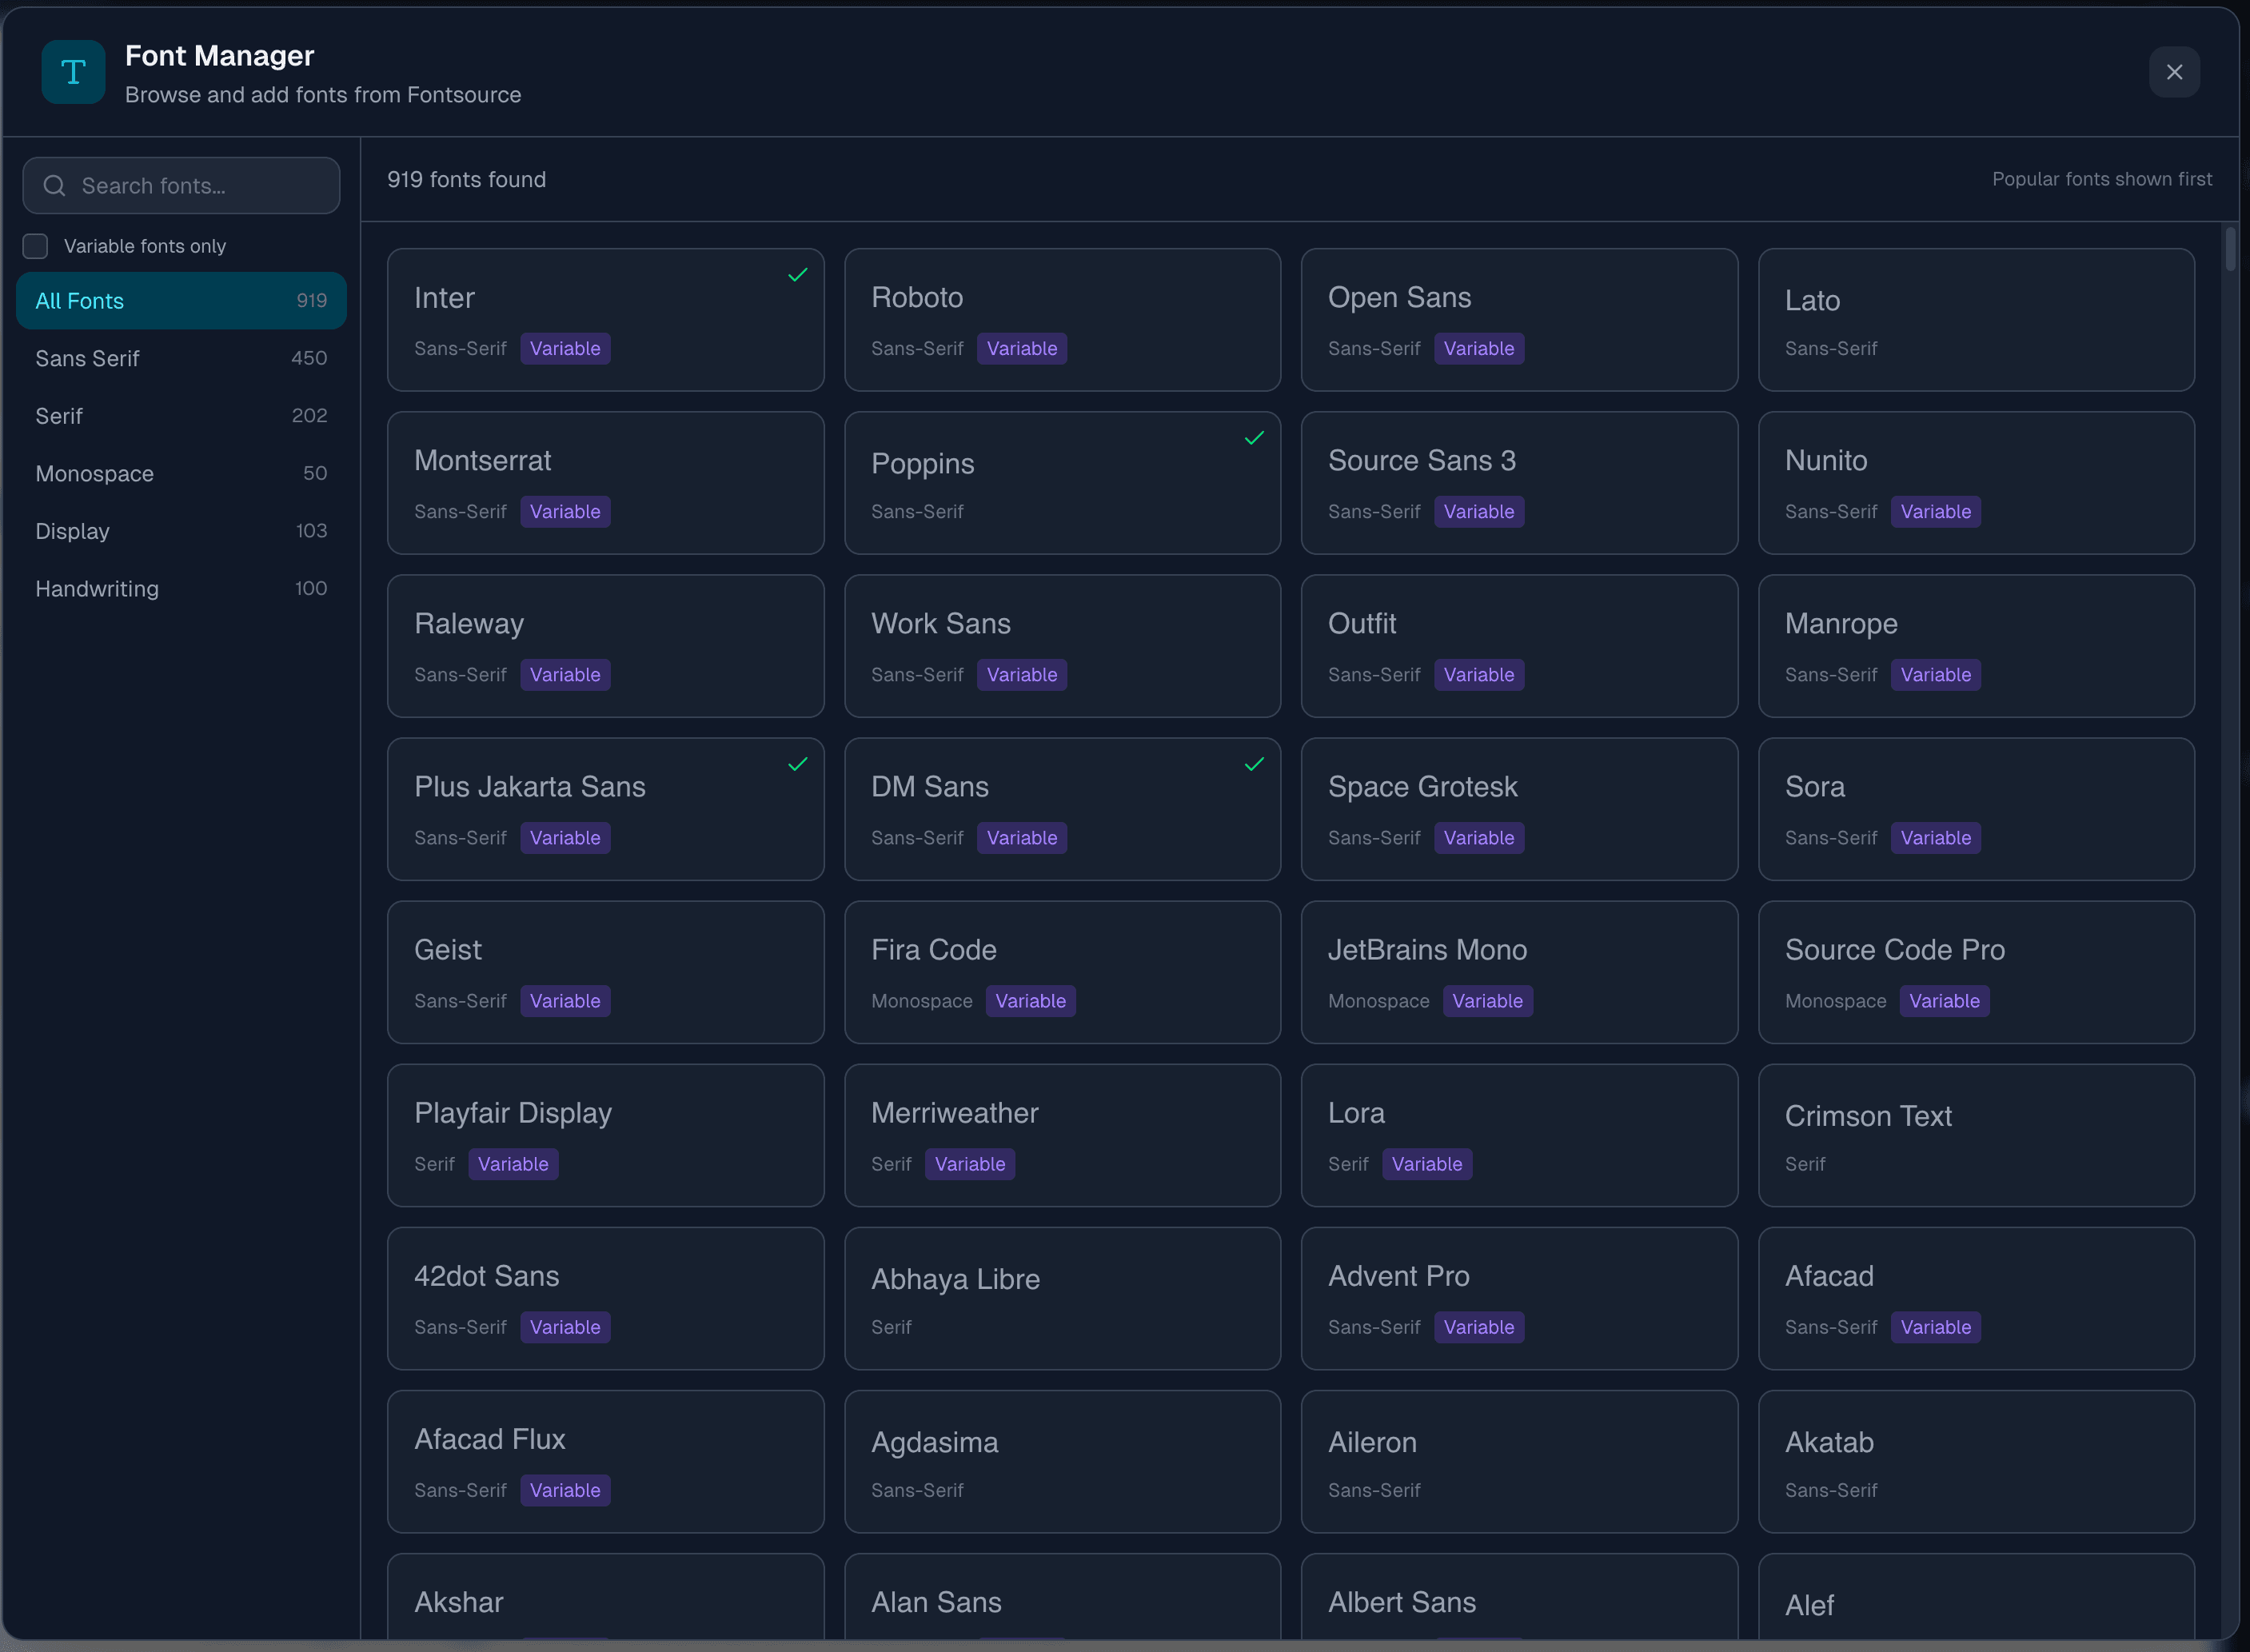2250x1652 pixels.
Task: Click the Variable badge on Source Code Pro
Action: tap(1943, 1001)
